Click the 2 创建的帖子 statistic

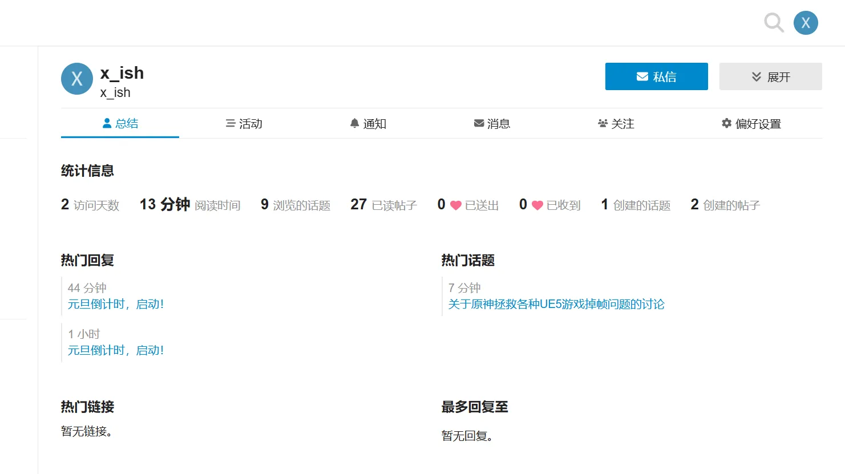coord(725,205)
